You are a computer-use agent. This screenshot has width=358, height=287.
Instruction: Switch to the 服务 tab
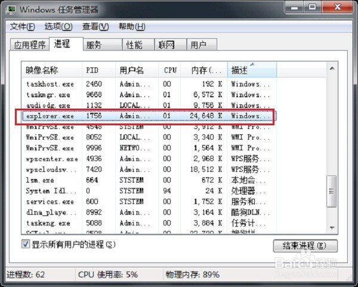coord(102,45)
